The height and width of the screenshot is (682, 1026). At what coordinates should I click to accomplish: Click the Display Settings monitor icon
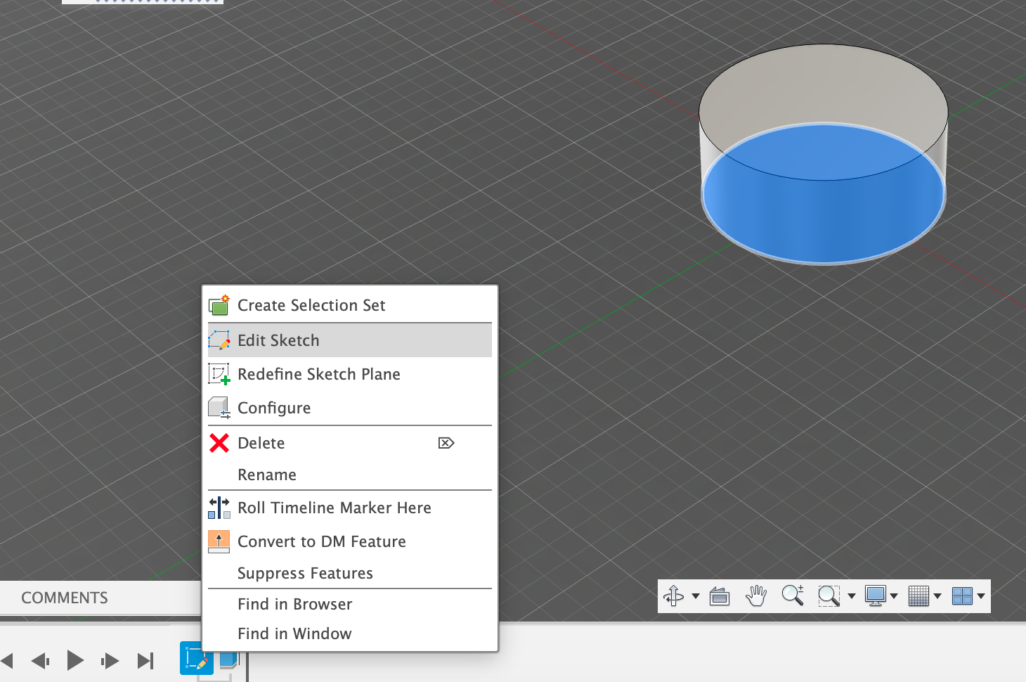875,596
